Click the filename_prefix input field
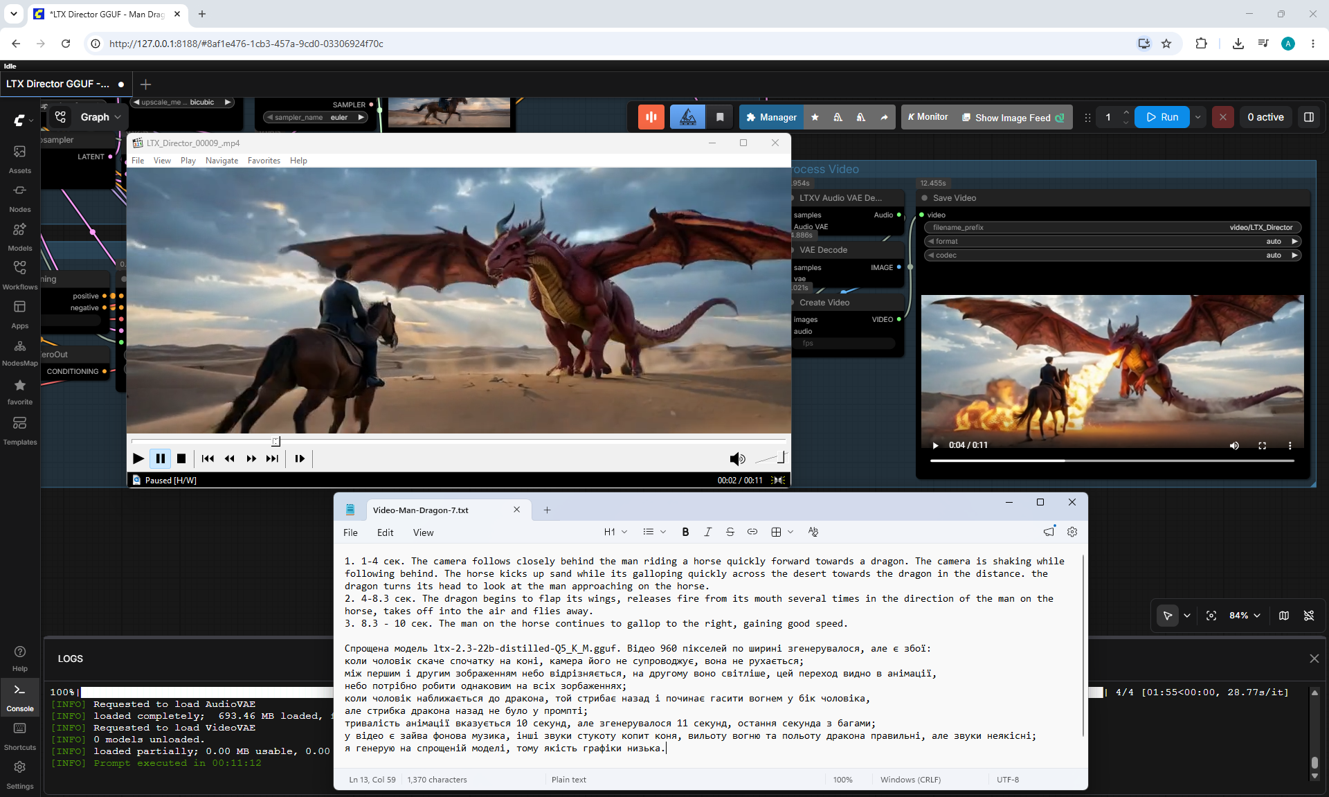This screenshot has height=797, width=1329. click(x=1113, y=228)
